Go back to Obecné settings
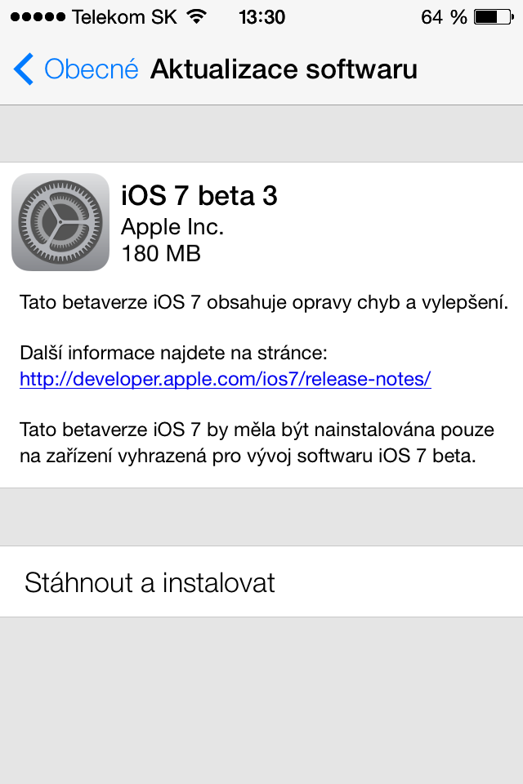523x784 pixels. coord(91,69)
